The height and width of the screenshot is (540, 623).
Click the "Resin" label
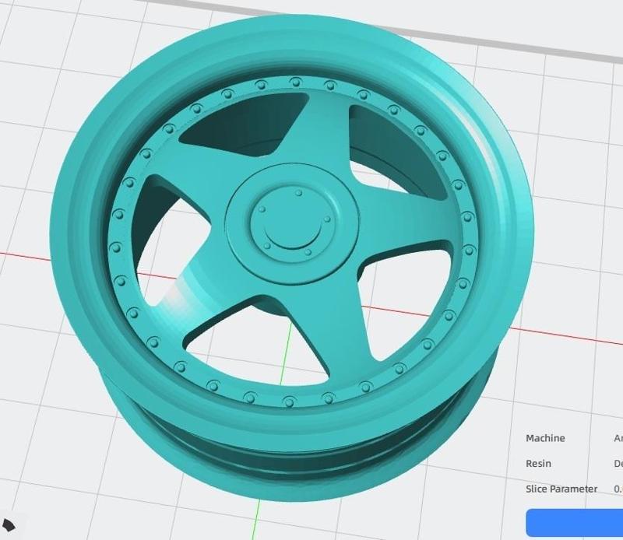pyautogui.click(x=538, y=464)
